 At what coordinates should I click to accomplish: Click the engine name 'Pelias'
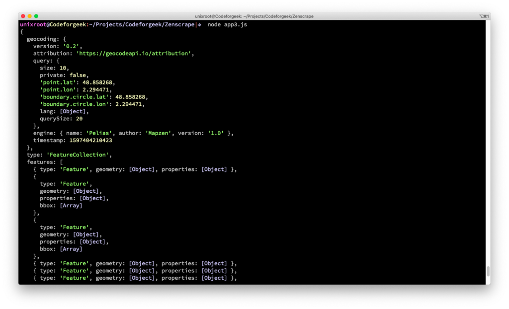(99, 133)
